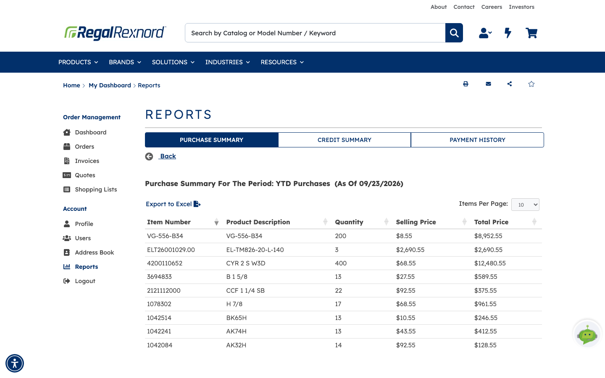Screen dimensions: 605x378
Task: Open the Address Book sidebar link
Action: pyautogui.click(x=95, y=252)
